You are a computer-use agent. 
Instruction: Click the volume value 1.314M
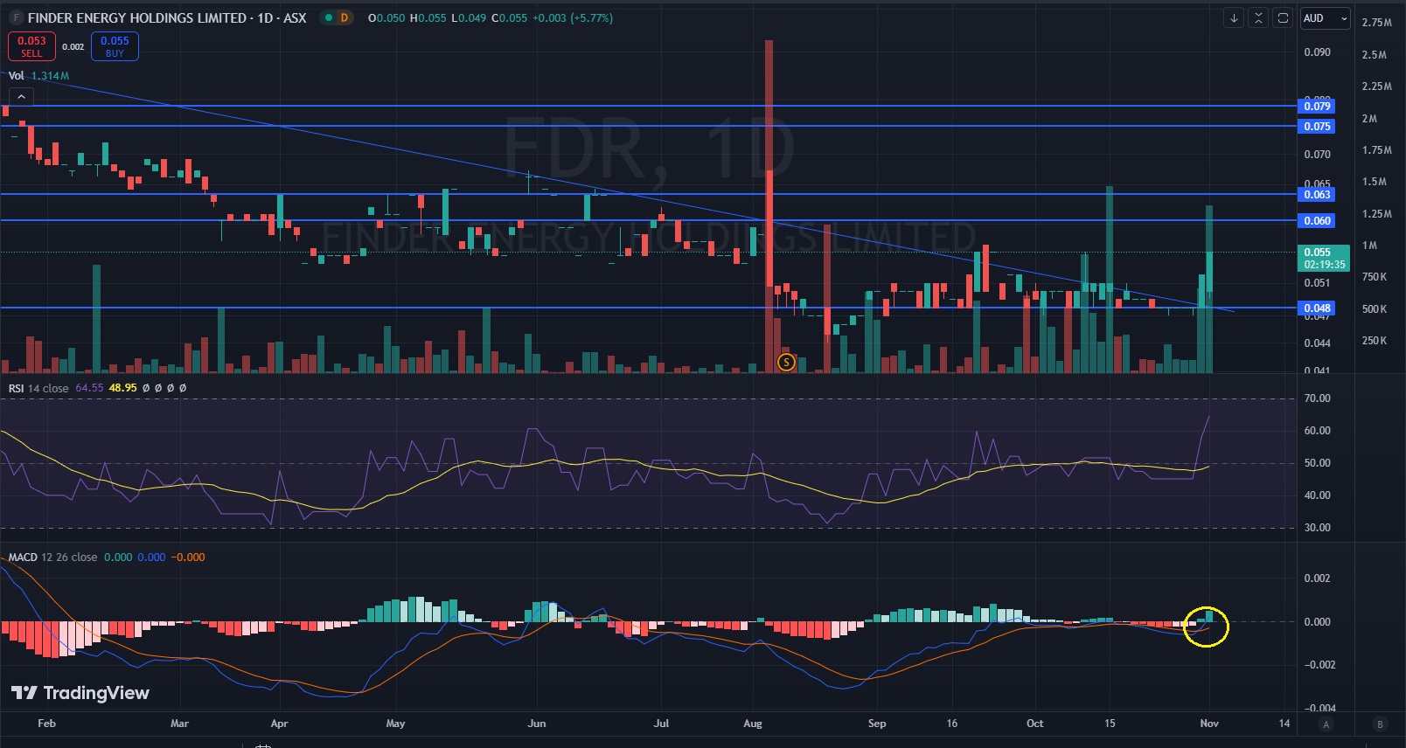coord(50,76)
